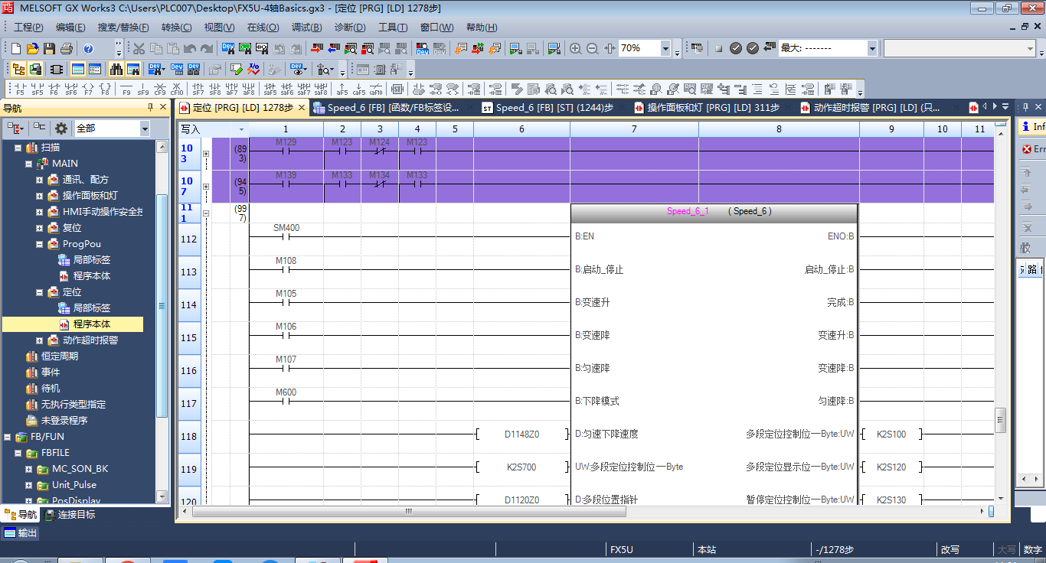1046x563 pixels.
Task: Click the horizontal scrollbar under ladder editor
Action: click(x=408, y=511)
